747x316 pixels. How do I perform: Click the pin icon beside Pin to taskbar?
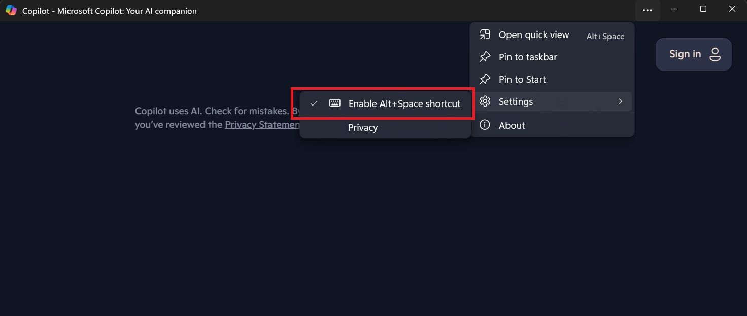pyautogui.click(x=485, y=57)
